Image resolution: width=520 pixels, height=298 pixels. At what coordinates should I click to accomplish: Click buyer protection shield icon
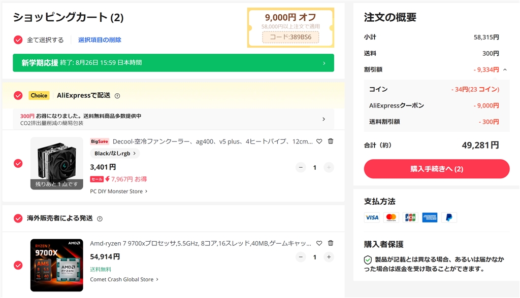[368, 260]
